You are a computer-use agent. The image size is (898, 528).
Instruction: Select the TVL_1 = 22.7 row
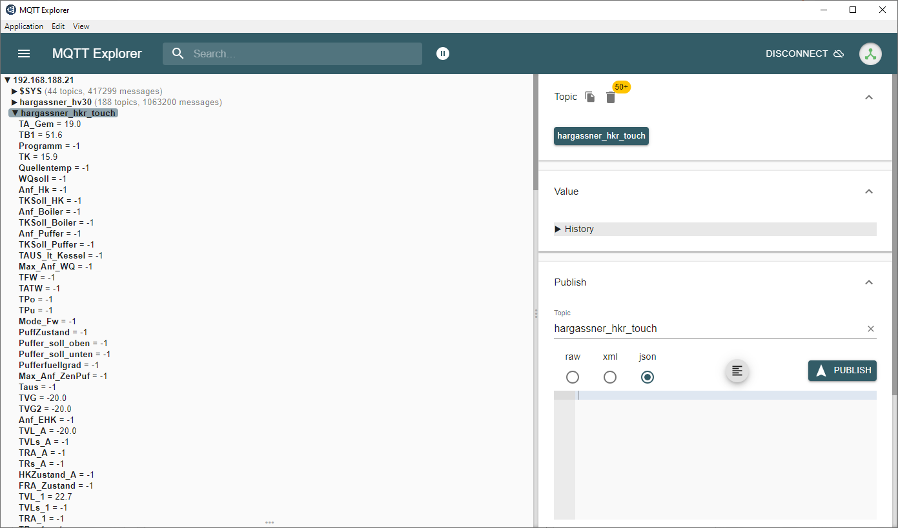pyautogui.click(x=45, y=496)
